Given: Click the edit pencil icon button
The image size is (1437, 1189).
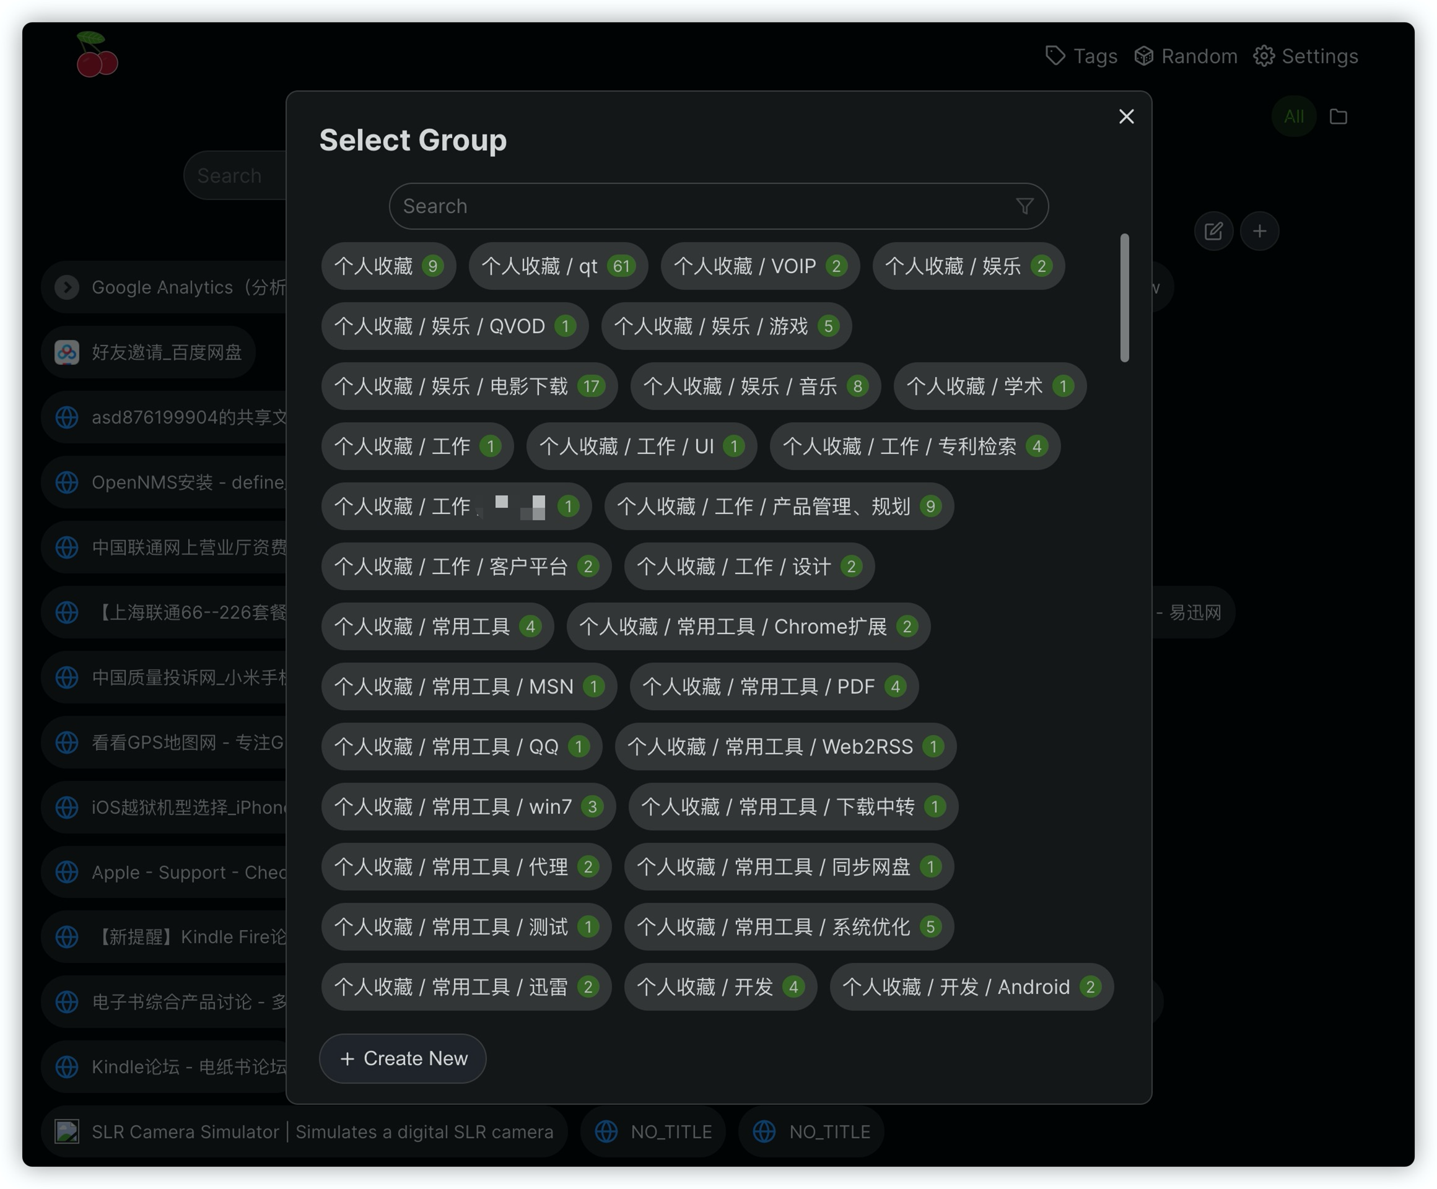Looking at the screenshot, I should tap(1213, 231).
